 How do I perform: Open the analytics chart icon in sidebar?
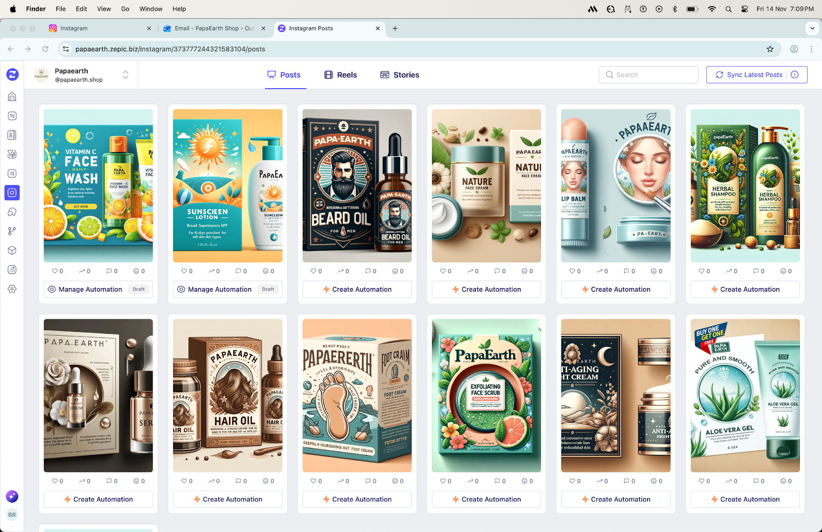click(12, 270)
